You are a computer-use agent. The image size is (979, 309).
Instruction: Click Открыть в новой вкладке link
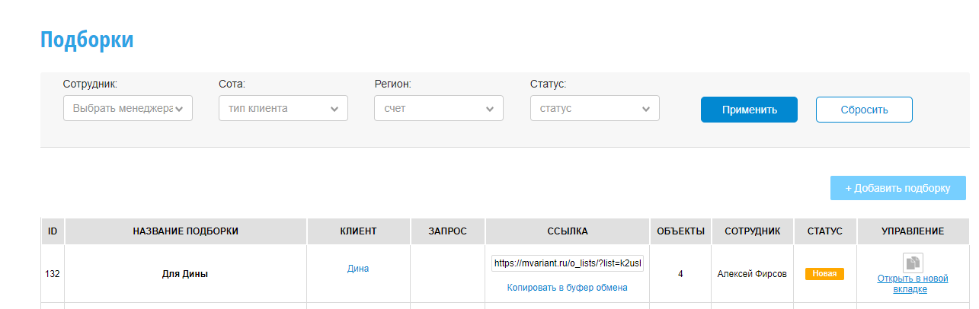click(x=913, y=284)
